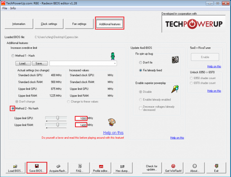Click the Stewie cartoon character icon
The width and height of the screenshot is (231, 177).
click(x=112, y=122)
